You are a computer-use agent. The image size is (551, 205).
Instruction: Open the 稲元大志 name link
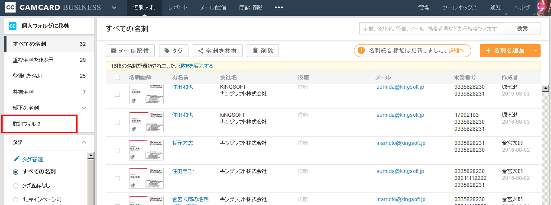pyautogui.click(x=182, y=143)
